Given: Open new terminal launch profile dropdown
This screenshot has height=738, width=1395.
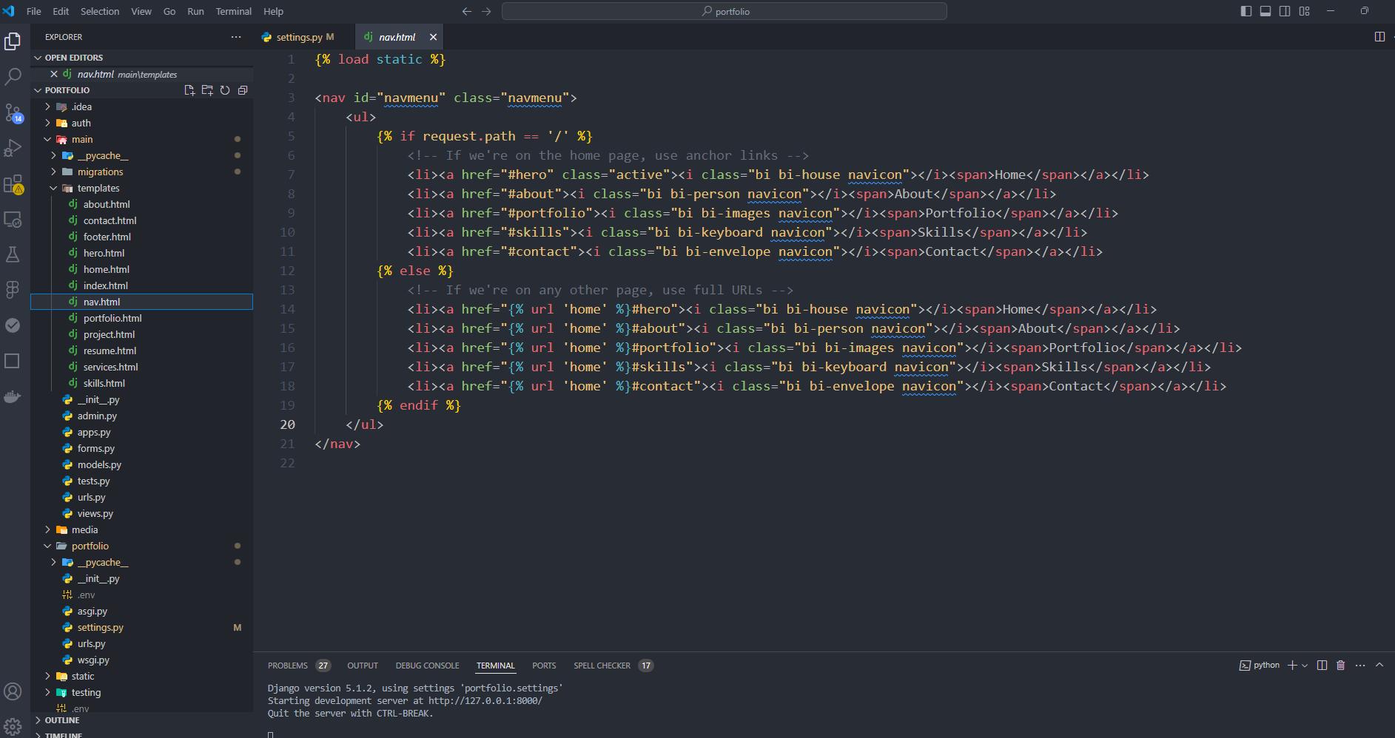Looking at the screenshot, I should click(1305, 666).
